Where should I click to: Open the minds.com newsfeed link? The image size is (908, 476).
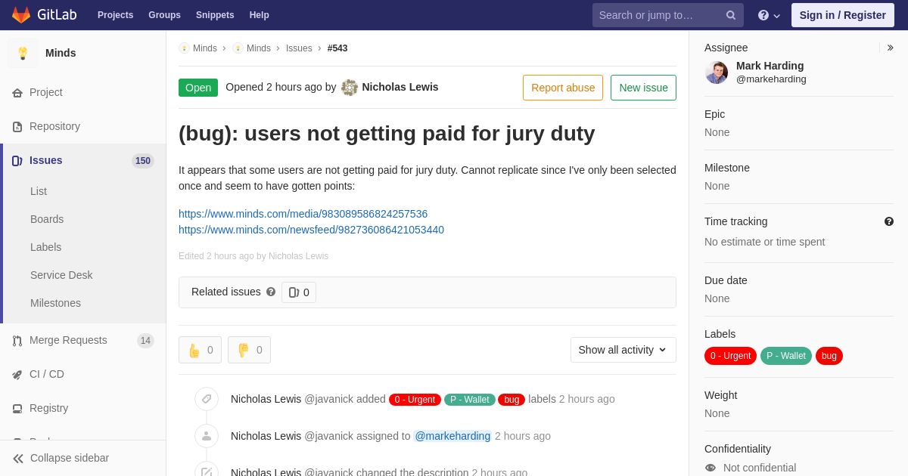tap(311, 230)
